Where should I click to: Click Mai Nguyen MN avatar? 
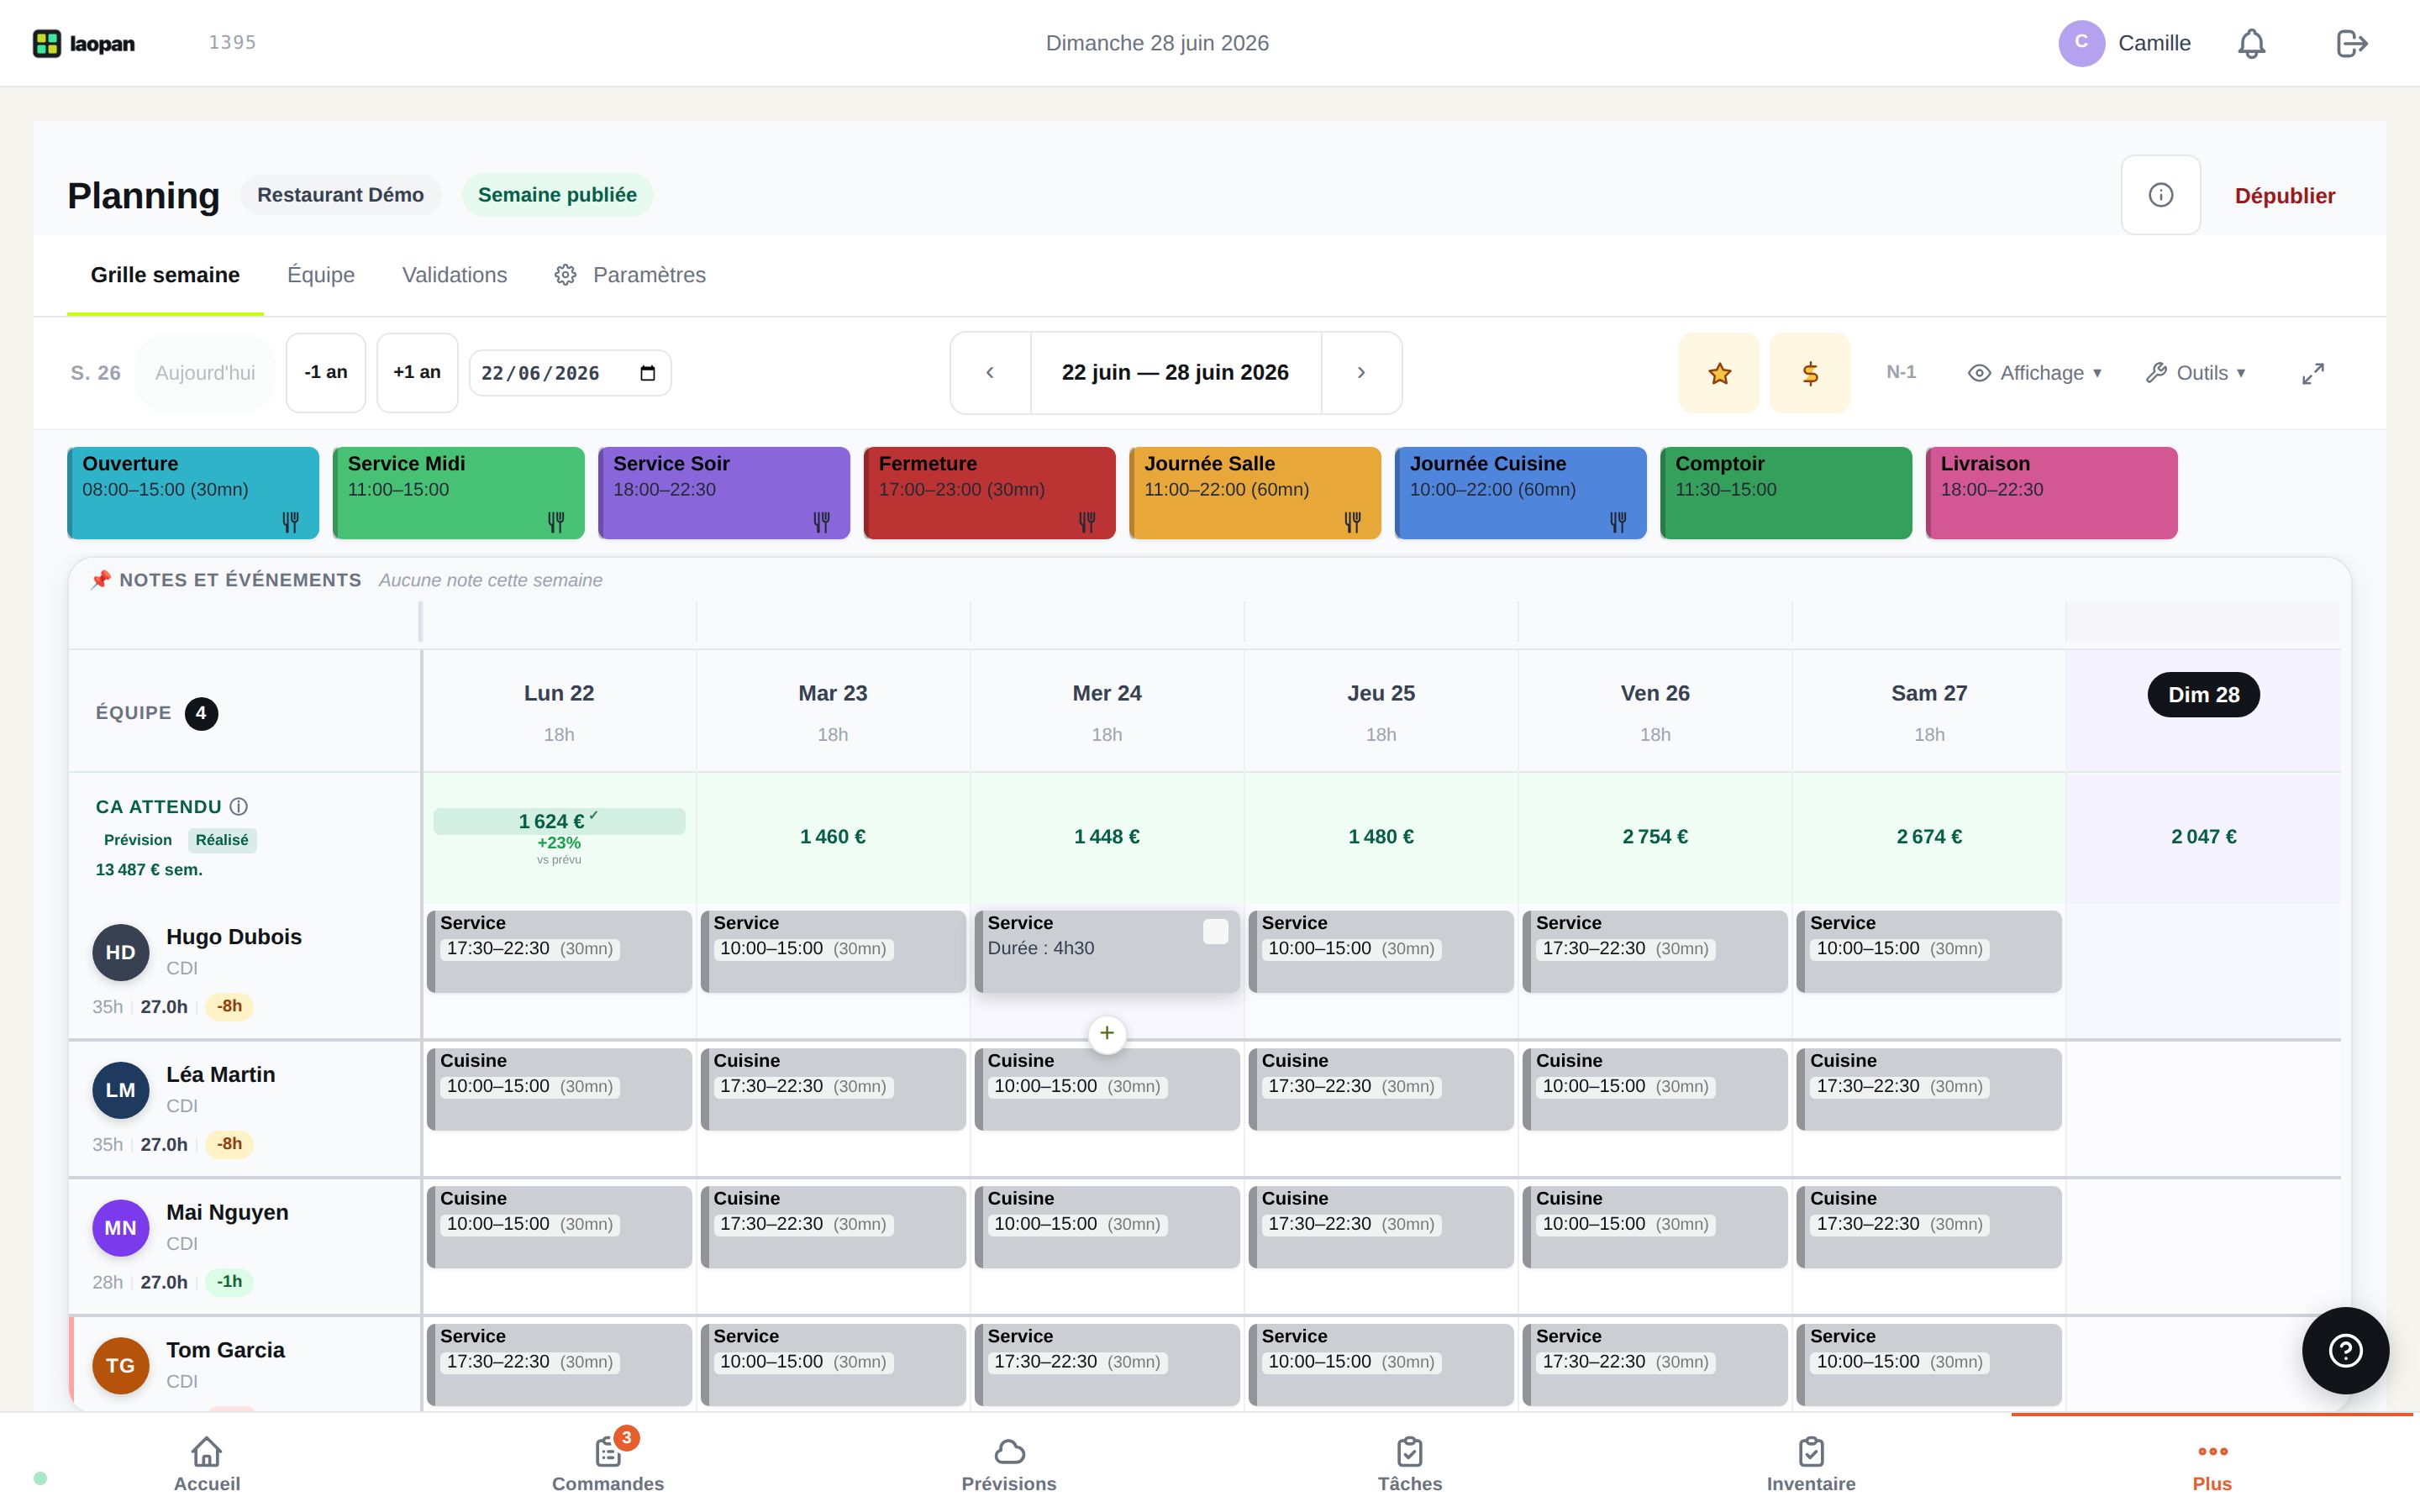(120, 1228)
